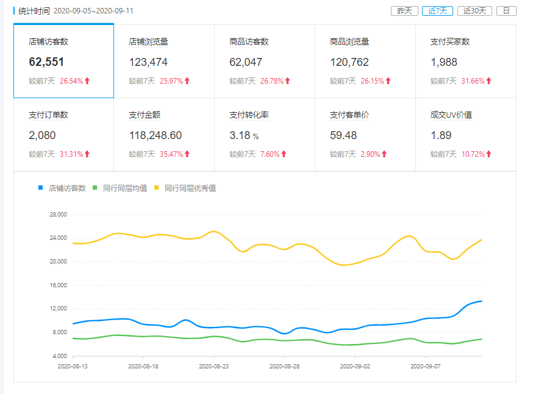Toggle blue 店铺访客数 legend series

click(x=62, y=188)
